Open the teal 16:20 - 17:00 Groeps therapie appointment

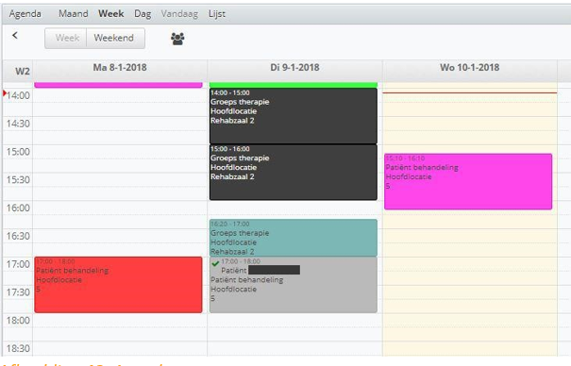click(x=294, y=238)
